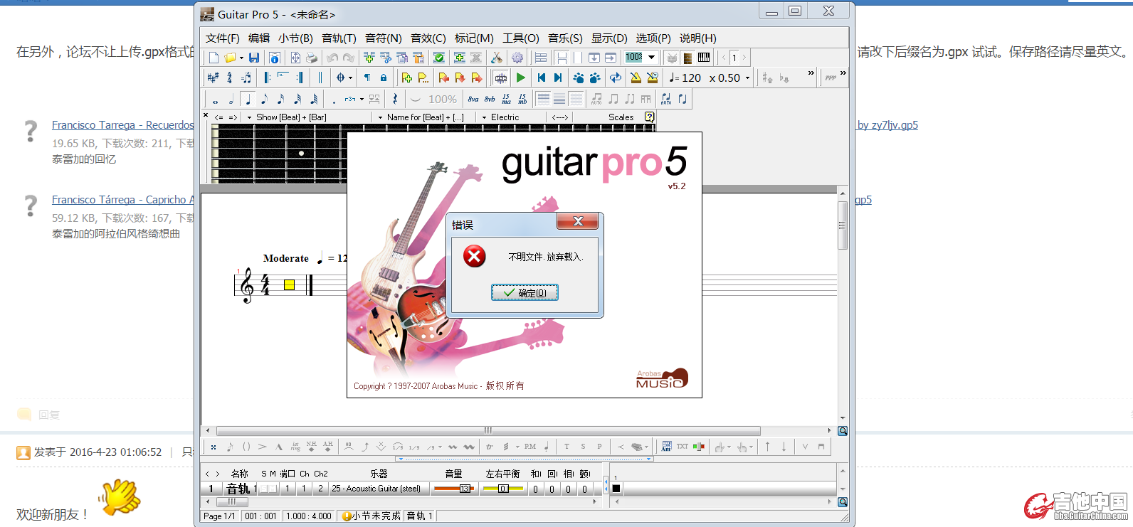Open the 工具(O) menu
This screenshot has width=1133, height=527.
(521, 38)
